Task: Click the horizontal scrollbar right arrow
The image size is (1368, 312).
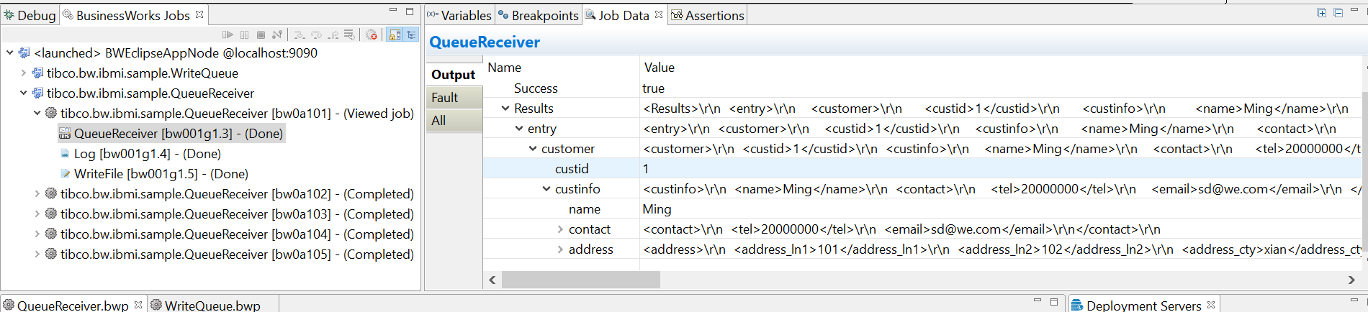Action: [1351, 280]
